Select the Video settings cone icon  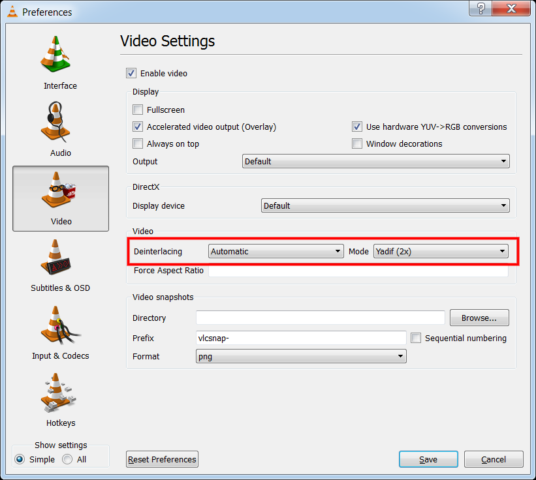(x=59, y=190)
